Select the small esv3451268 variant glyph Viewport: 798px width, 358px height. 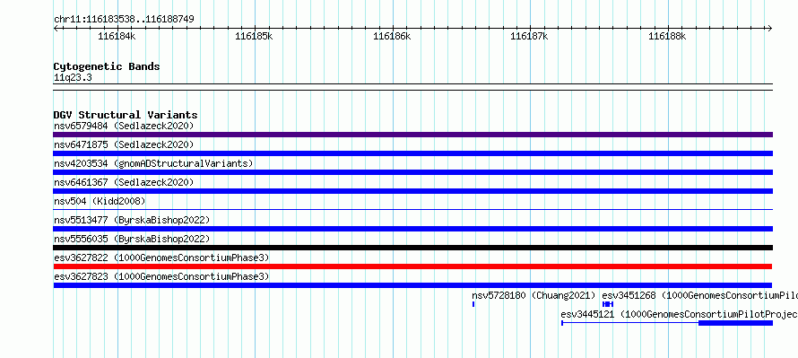click(608, 304)
